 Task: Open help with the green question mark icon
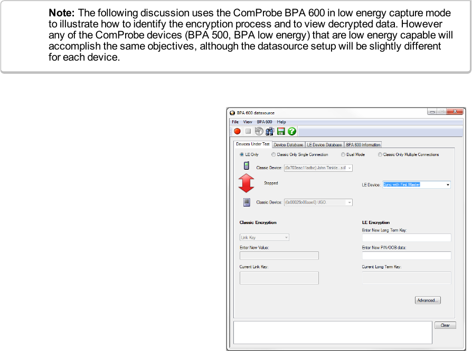[292, 131]
